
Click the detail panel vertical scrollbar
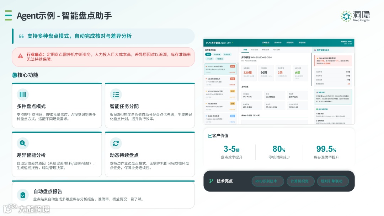(x=311, y=69)
